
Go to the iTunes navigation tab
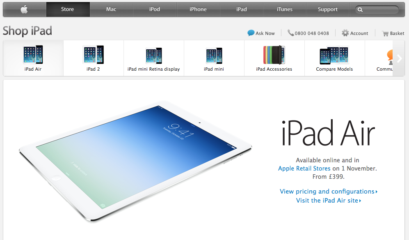[x=285, y=9]
